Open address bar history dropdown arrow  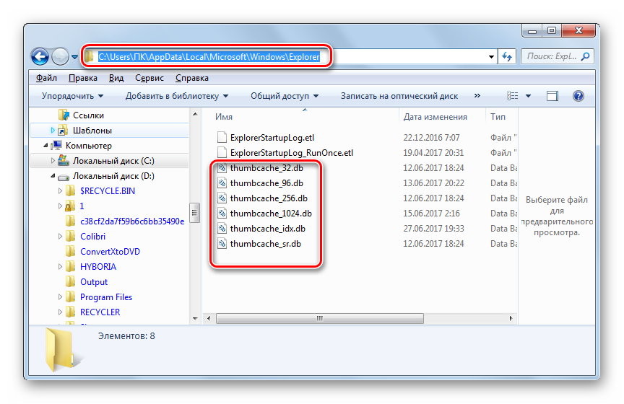(492, 57)
